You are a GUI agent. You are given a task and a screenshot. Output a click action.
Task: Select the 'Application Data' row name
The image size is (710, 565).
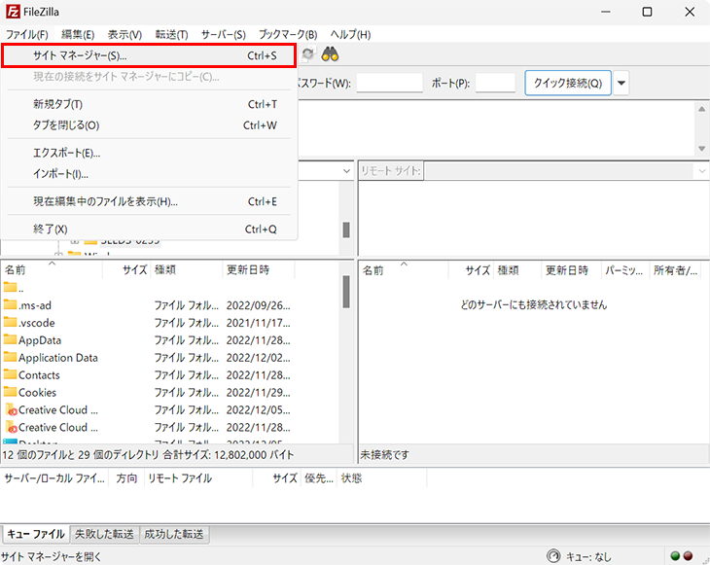[58, 358]
